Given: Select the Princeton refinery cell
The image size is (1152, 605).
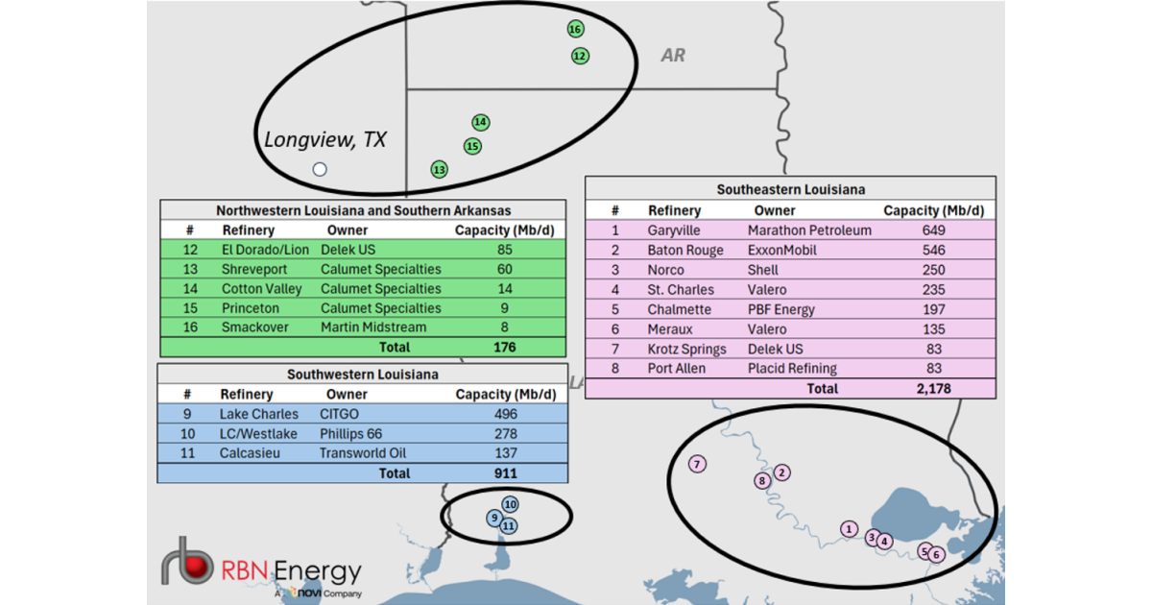Looking at the screenshot, I should [251, 308].
